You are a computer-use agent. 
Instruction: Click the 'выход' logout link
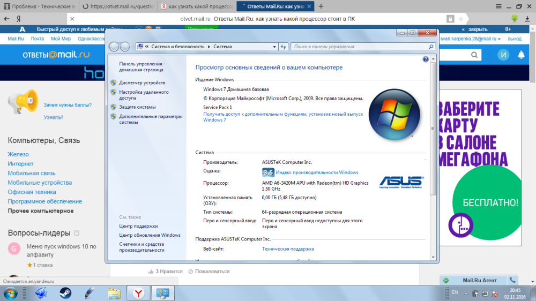point(515,39)
